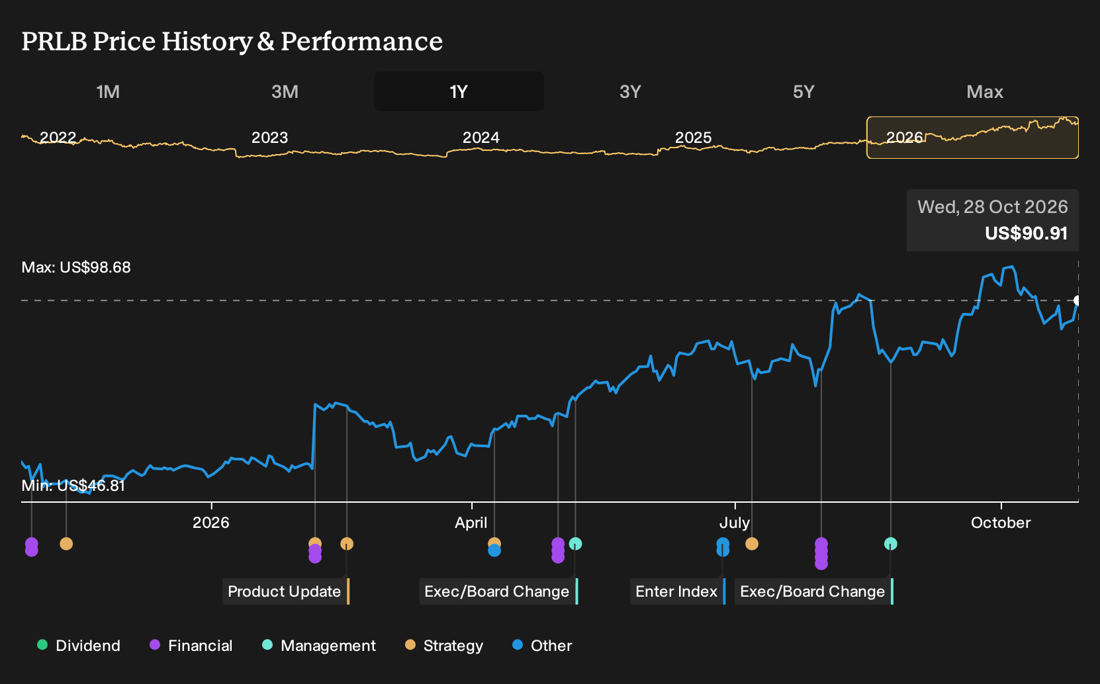Toggle the Strategy legend filter
Viewport: 1100px width, 684px height.
click(444, 645)
